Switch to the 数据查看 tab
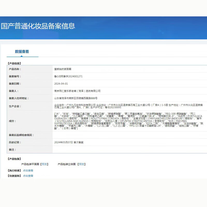 pyautogui.click(x=22, y=51)
